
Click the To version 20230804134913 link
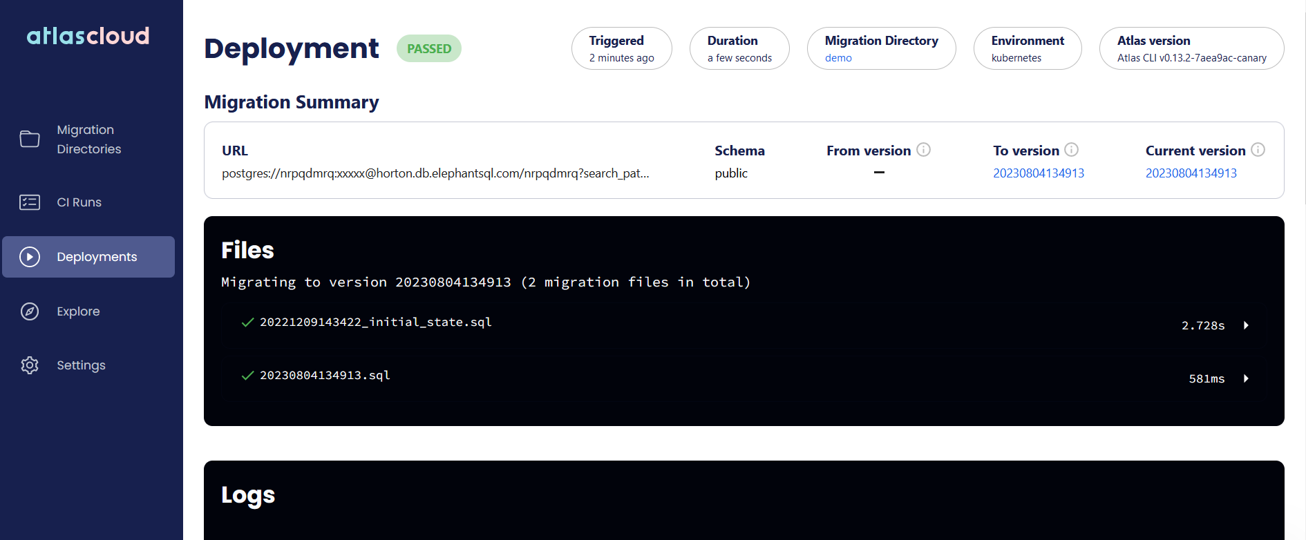click(x=1039, y=173)
